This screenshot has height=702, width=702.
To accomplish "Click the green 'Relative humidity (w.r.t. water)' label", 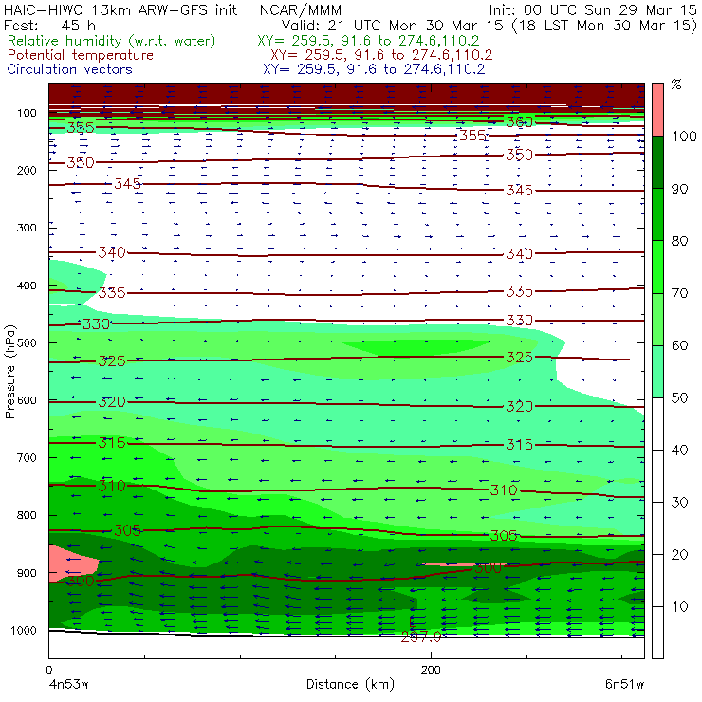I will [x=112, y=41].
